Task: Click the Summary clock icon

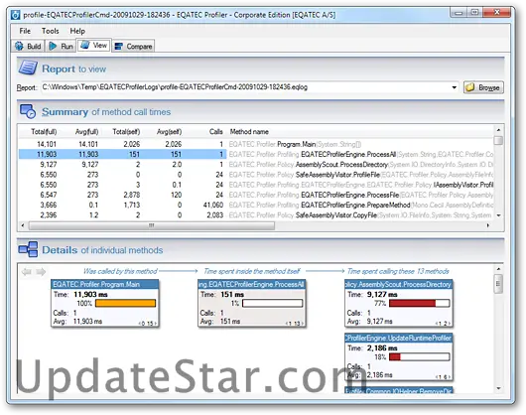Action: pos(28,111)
